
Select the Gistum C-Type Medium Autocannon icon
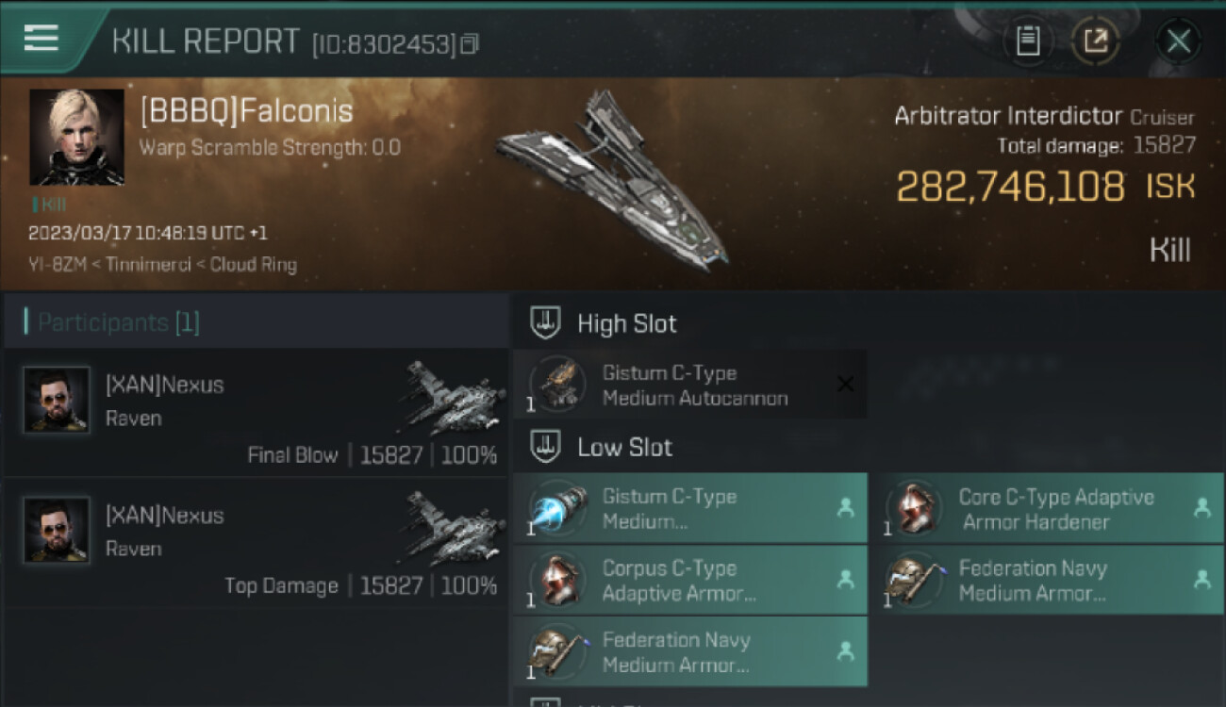click(x=556, y=385)
